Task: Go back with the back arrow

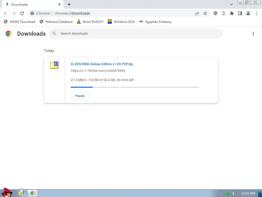Action: point(6,13)
